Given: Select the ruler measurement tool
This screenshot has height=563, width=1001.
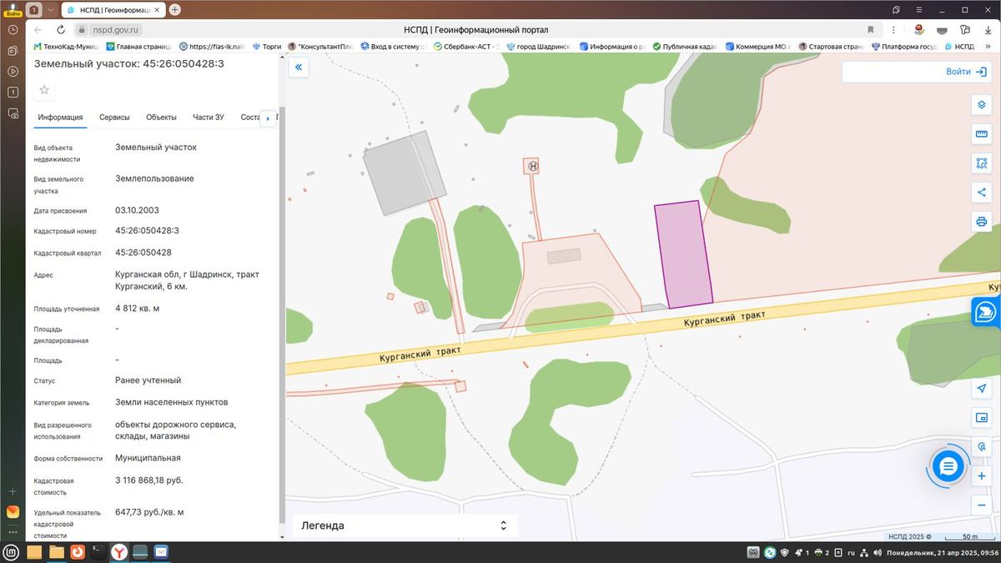Looking at the screenshot, I should tap(982, 134).
